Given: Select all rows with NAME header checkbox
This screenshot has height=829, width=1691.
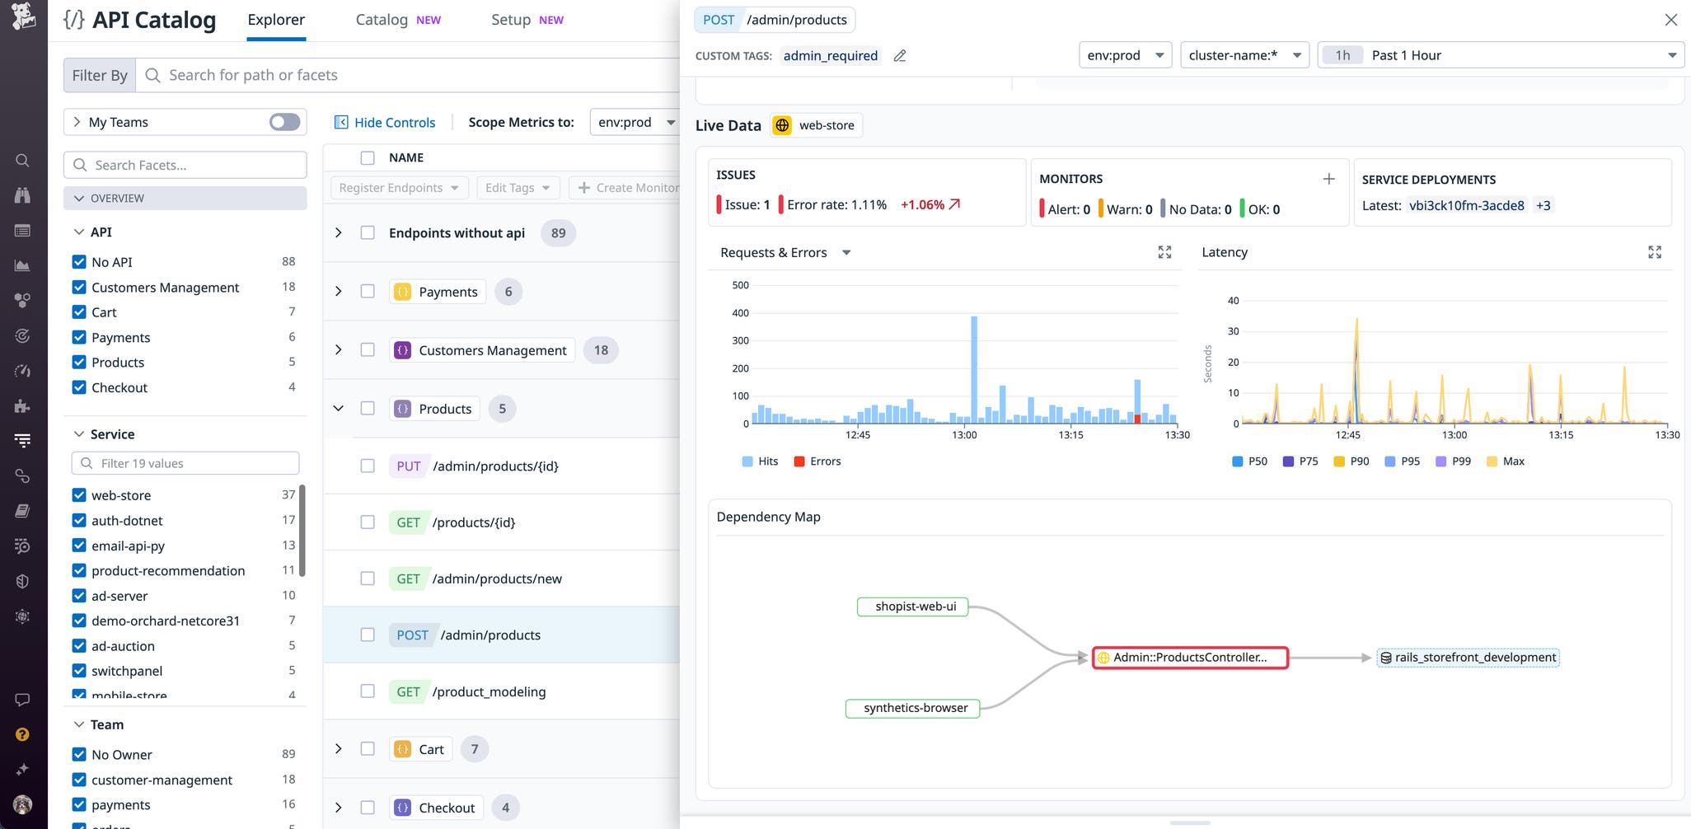Looking at the screenshot, I should pyautogui.click(x=368, y=157).
